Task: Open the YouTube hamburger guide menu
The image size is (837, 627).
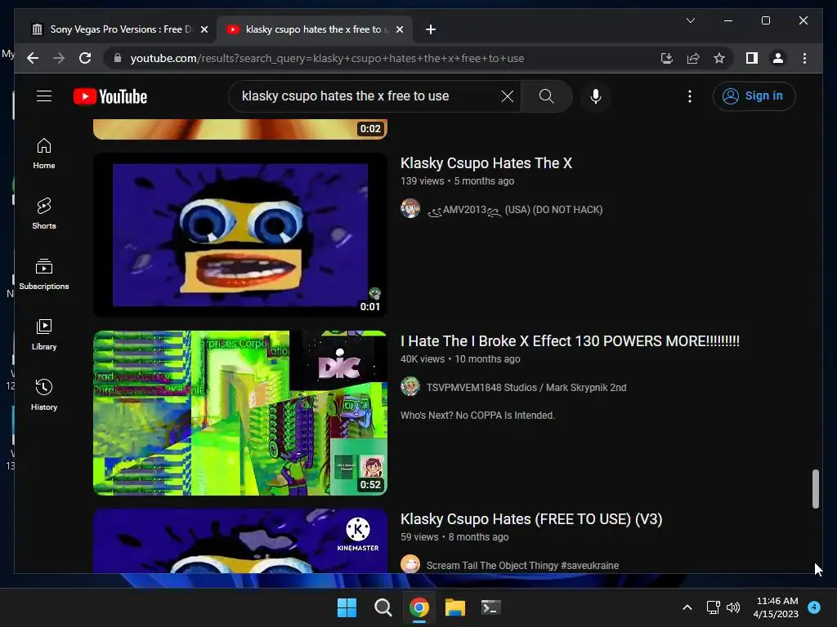Action: pyautogui.click(x=44, y=96)
